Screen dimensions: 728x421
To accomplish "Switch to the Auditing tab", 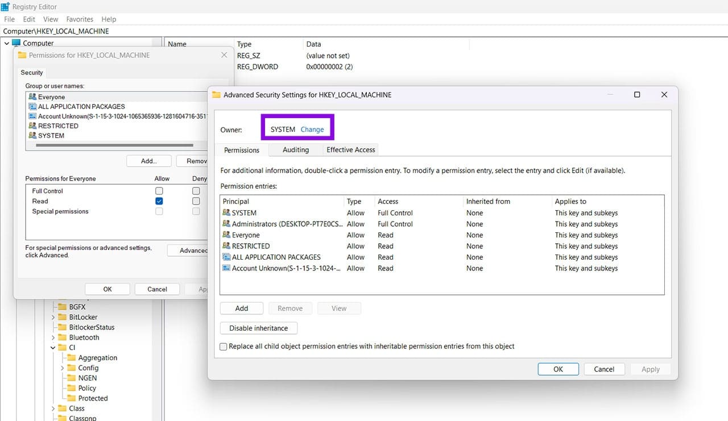I will [x=296, y=150].
